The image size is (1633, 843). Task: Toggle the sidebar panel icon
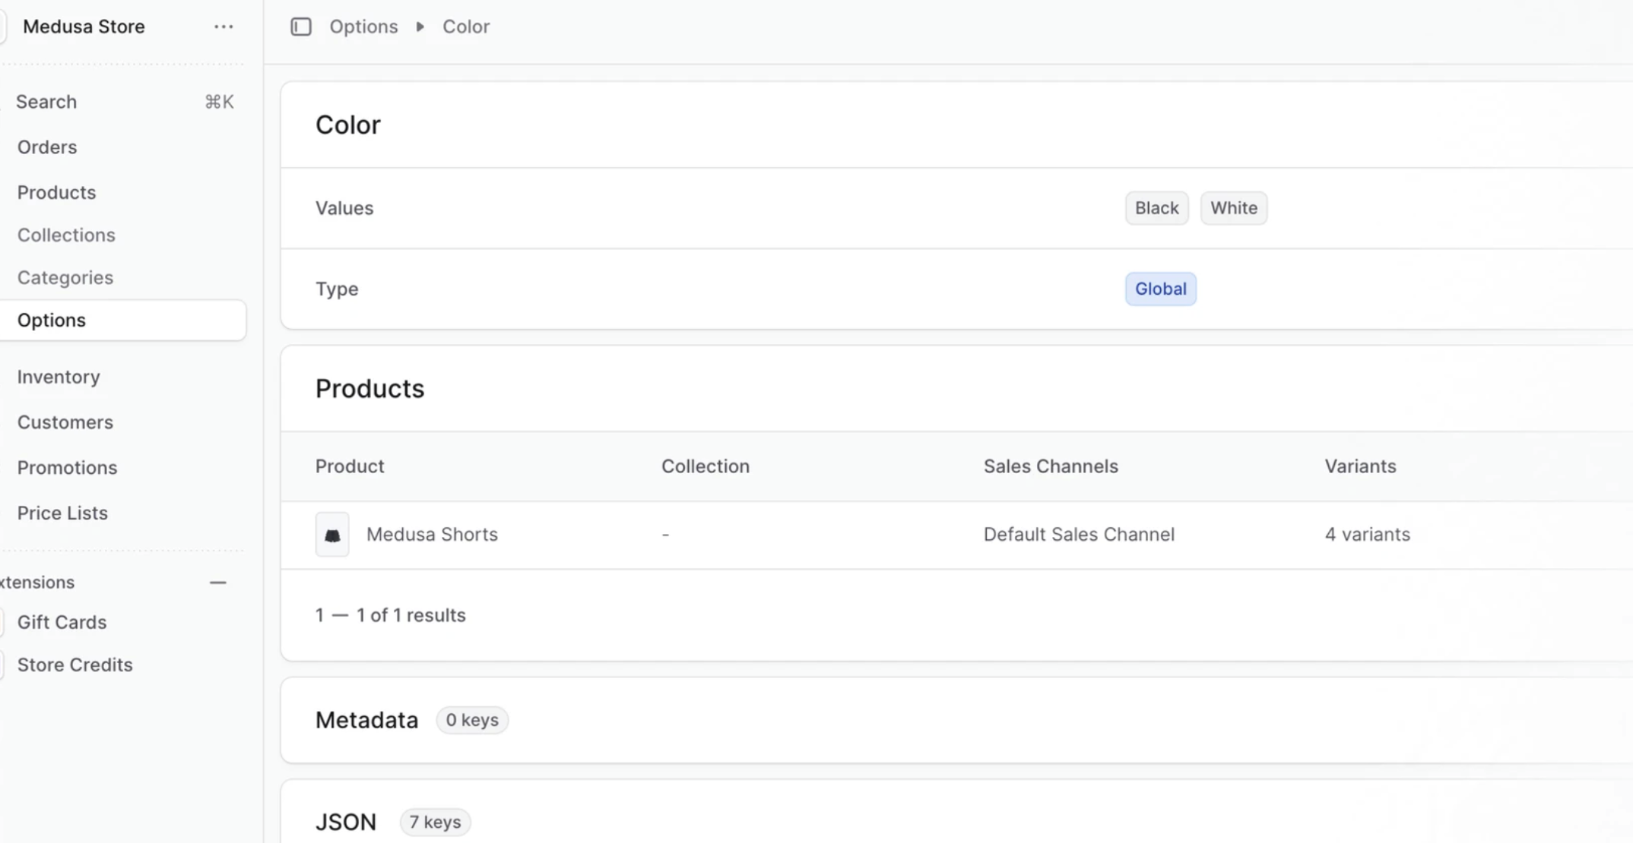pos(301,27)
